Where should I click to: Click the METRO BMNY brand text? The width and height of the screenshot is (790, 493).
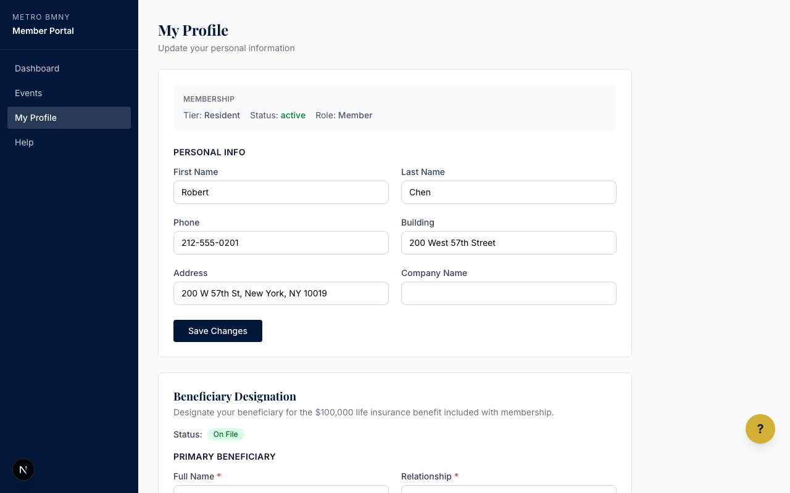tap(41, 17)
